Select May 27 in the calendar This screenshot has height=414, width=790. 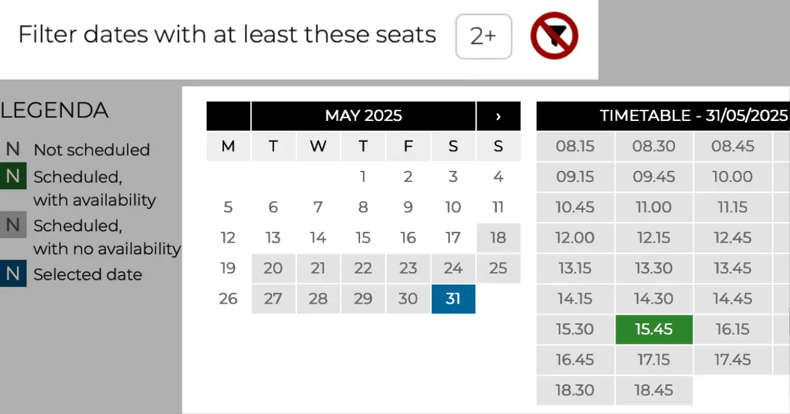[273, 299]
